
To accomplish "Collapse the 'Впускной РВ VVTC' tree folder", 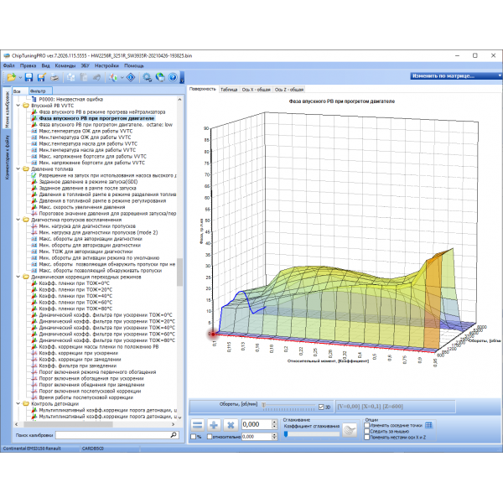I will point(19,106).
